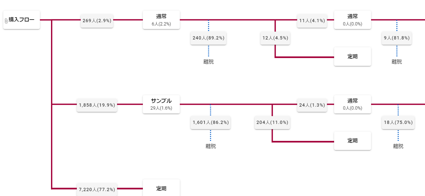The width and height of the screenshot is (425, 196).
Task: Click the 240人(89.2%) dropout badge
Action: [209, 38]
